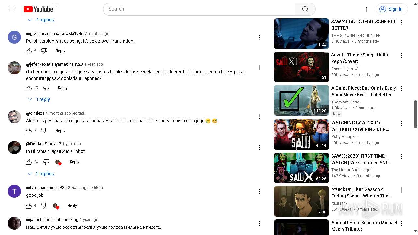Open menu for A Quiet Place video
Image resolution: width=418 pixels, height=235 pixels.
click(x=401, y=89)
